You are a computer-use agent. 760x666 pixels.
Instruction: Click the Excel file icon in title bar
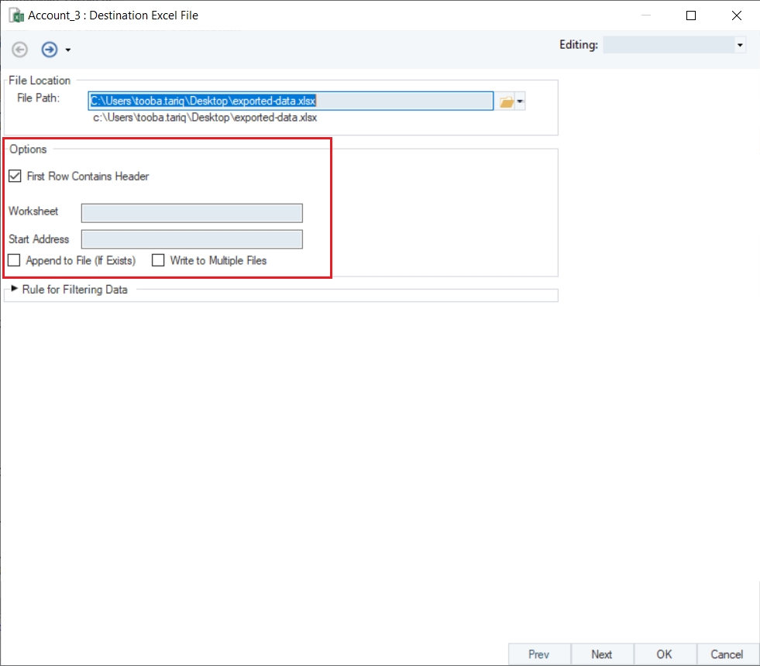[16, 15]
